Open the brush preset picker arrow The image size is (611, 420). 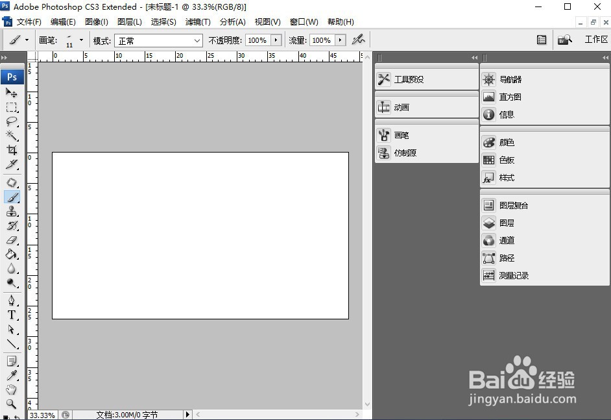81,40
